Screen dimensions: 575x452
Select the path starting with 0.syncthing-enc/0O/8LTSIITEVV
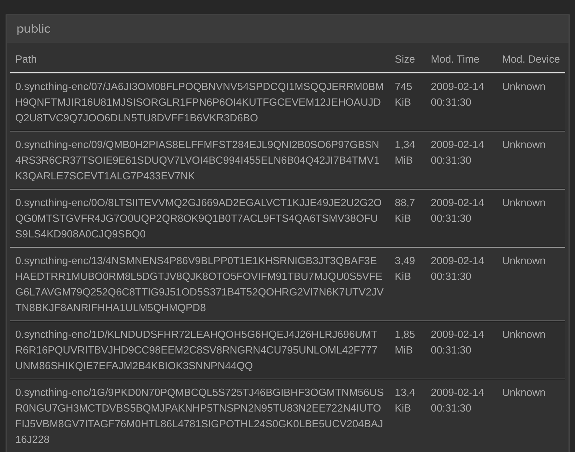(198, 218)
